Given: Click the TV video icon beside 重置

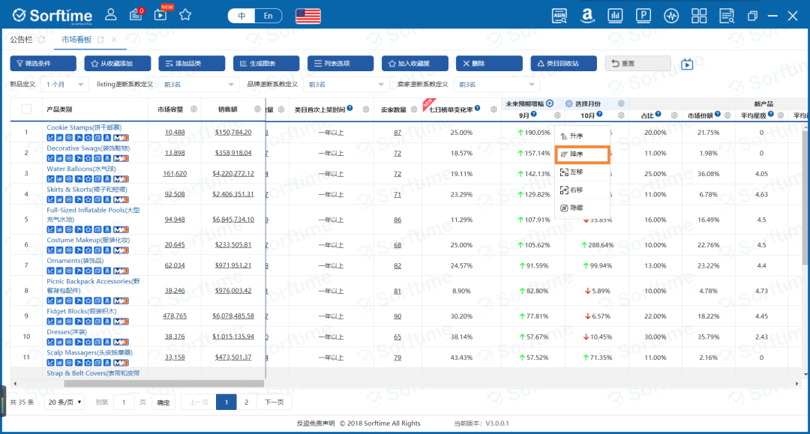Looking at the screenshot, I should pyautogui.click(x=687, y=64).
